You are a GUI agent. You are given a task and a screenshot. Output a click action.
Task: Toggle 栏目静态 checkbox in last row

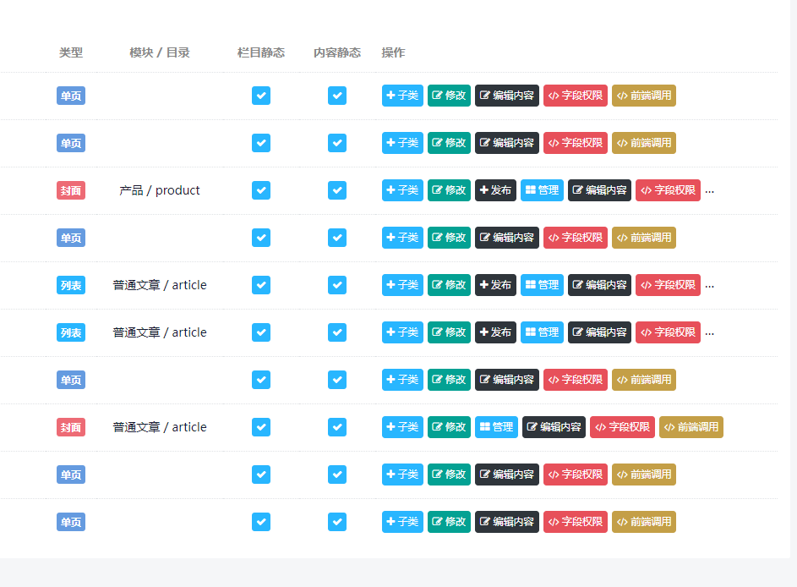(261, 522)
